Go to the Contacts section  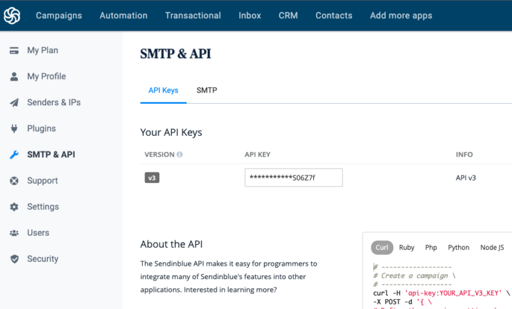[333, 15]
